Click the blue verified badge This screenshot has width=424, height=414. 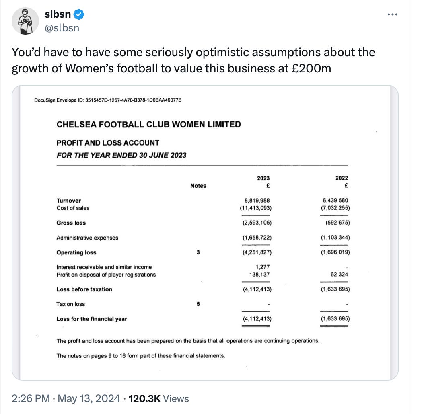pyautogui.click(x=79, y=14)
